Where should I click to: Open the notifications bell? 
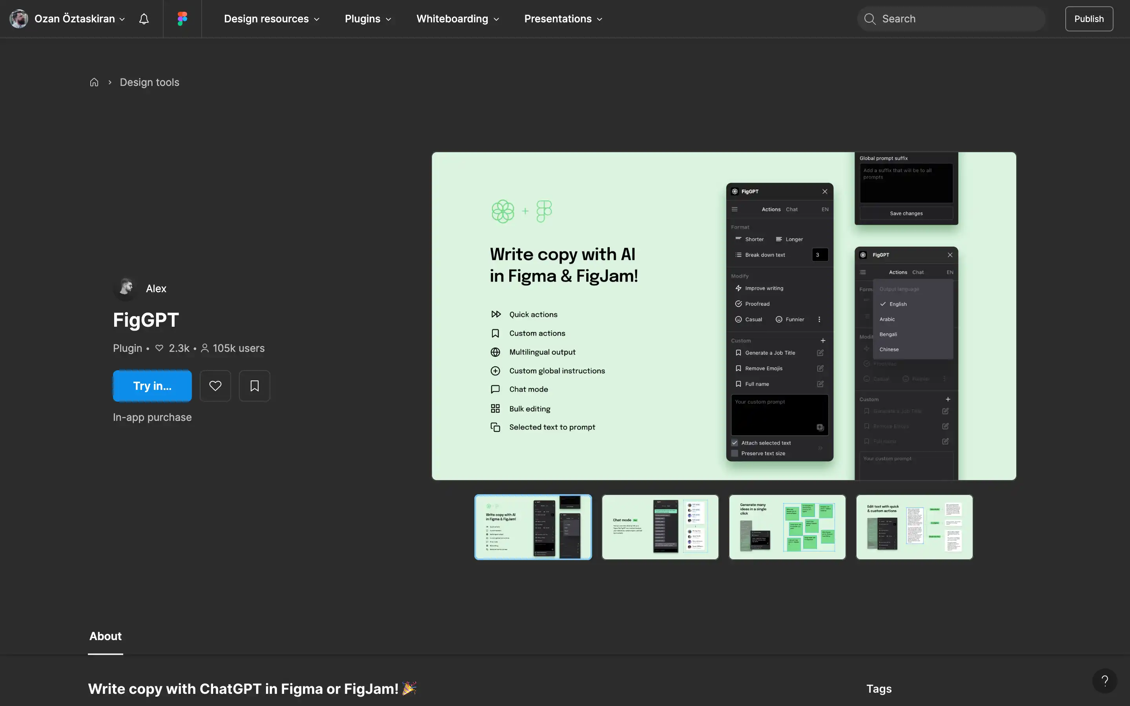point(144,19)
